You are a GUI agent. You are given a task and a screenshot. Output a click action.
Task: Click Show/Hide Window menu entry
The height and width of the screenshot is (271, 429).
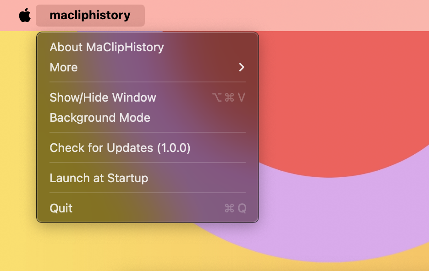coord(103,98)
